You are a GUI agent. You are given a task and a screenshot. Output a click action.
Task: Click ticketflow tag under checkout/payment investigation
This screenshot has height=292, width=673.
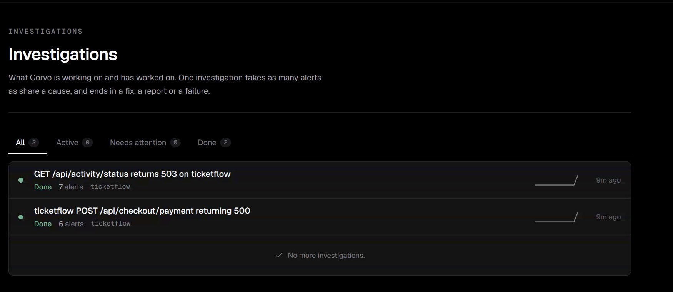(111, 224)
